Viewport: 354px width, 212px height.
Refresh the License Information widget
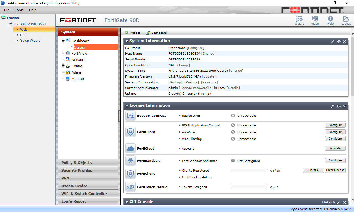click(x=339, y=106)
